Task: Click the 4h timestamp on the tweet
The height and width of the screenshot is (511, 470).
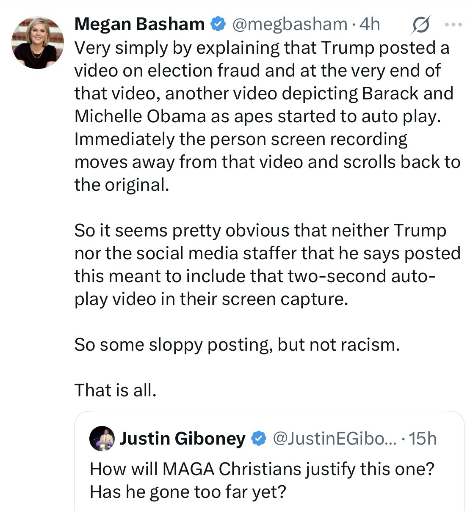Action: pos(369,25)
